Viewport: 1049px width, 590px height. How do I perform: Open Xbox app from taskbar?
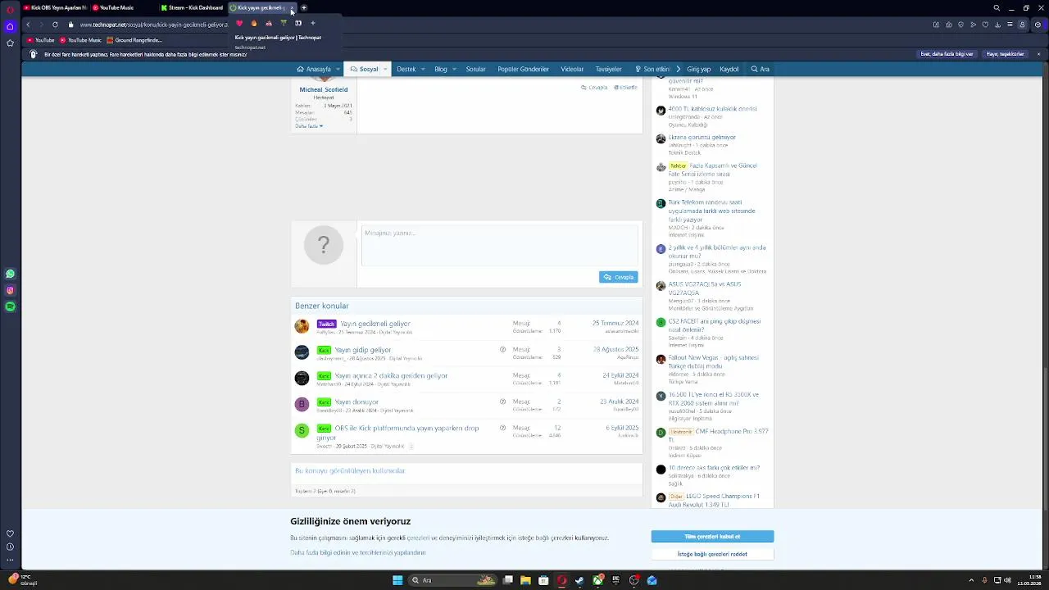coord(597,580)
